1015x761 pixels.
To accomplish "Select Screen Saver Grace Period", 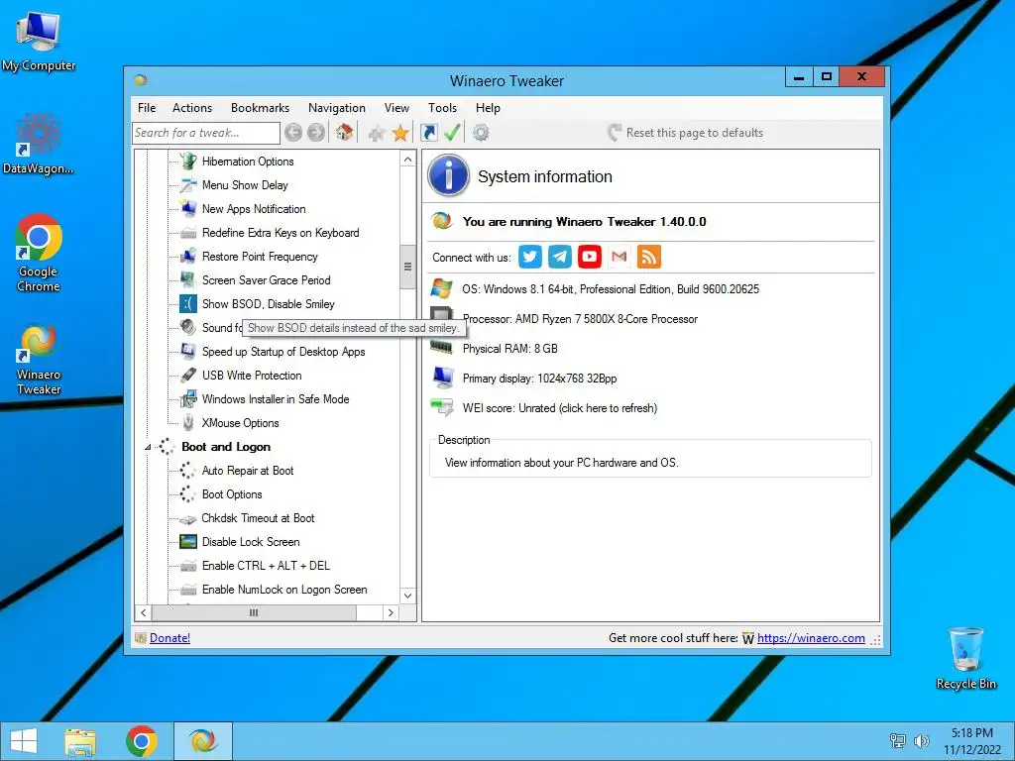I will 266,280.
